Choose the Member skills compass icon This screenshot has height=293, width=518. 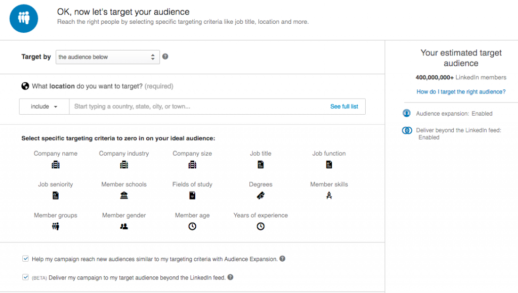[329, 196]
